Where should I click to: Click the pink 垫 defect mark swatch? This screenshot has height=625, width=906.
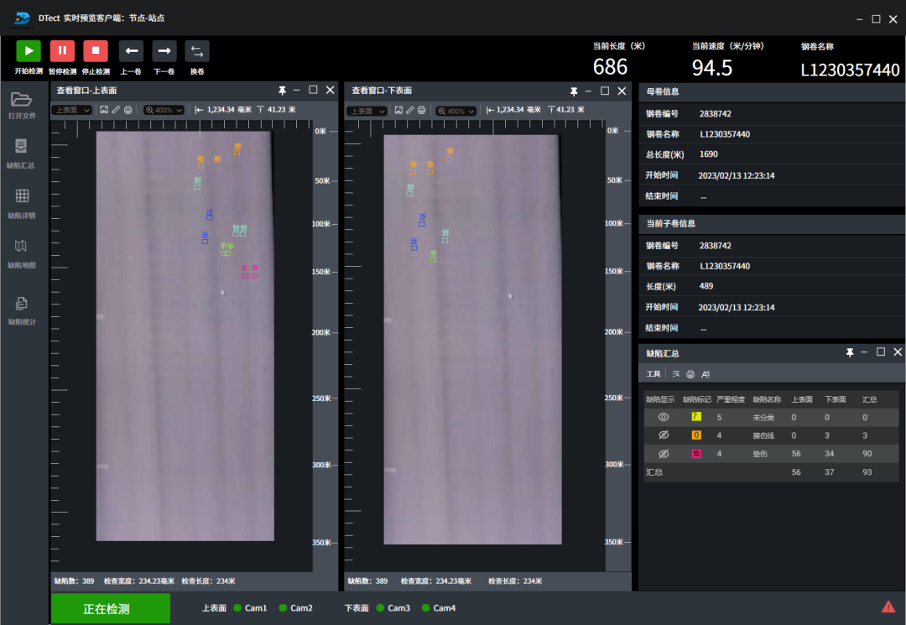click(696, 454)
